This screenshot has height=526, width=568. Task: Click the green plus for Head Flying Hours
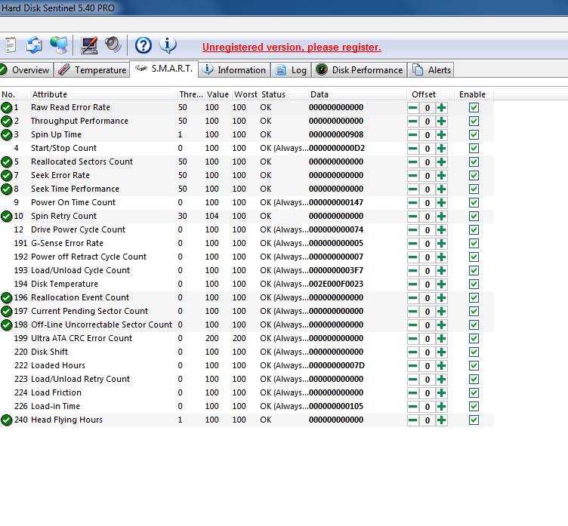coord(441,420)
